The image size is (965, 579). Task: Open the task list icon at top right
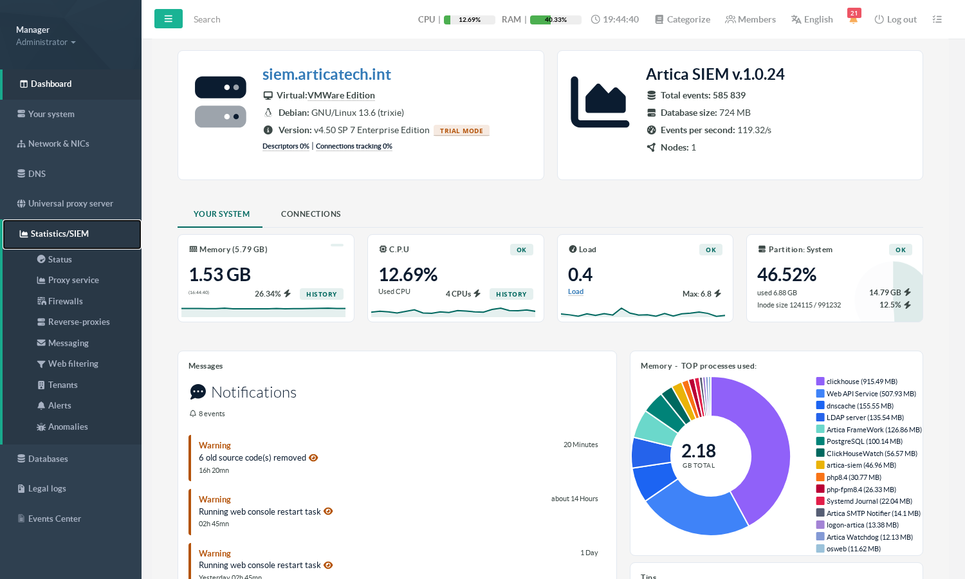tap(937, 19)
